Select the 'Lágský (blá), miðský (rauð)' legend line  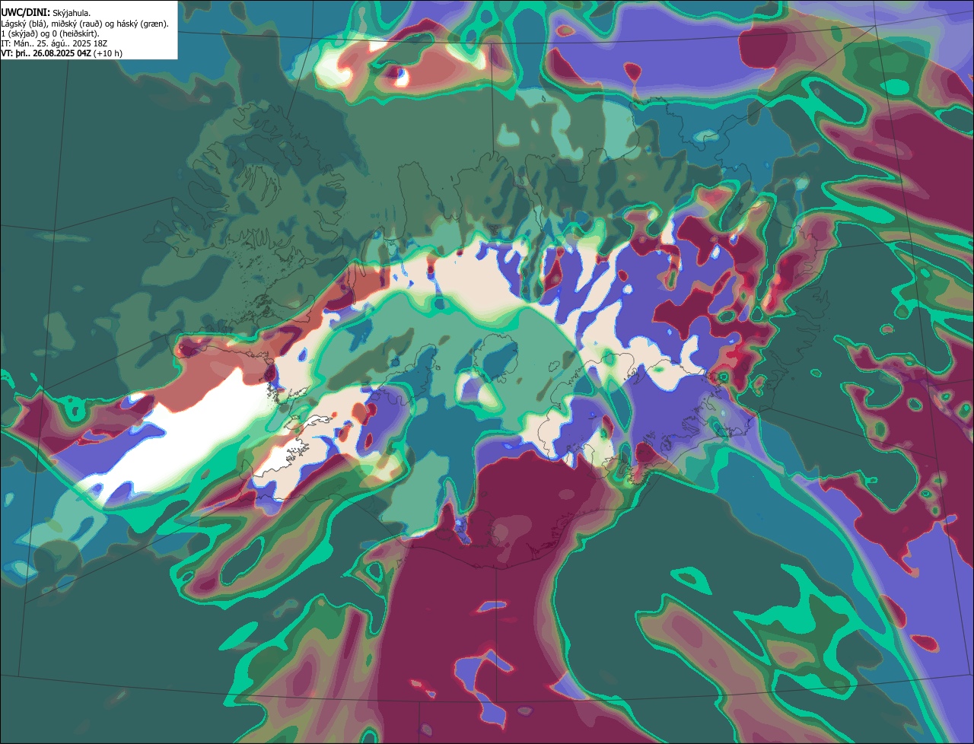click(84, 24)
